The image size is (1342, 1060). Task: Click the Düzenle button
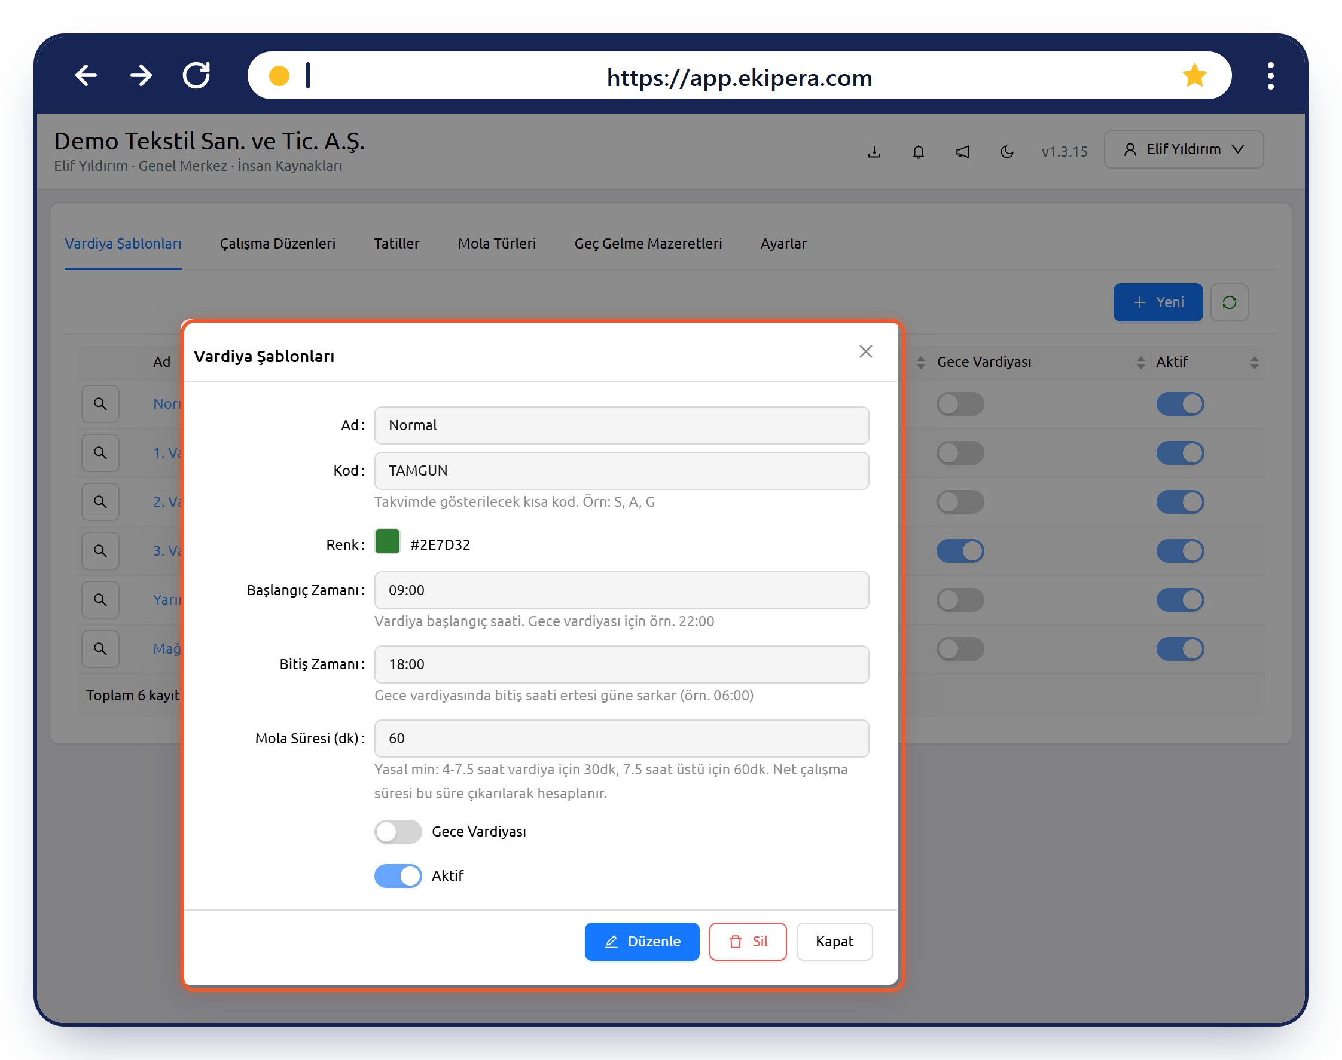tap(642, 942)
